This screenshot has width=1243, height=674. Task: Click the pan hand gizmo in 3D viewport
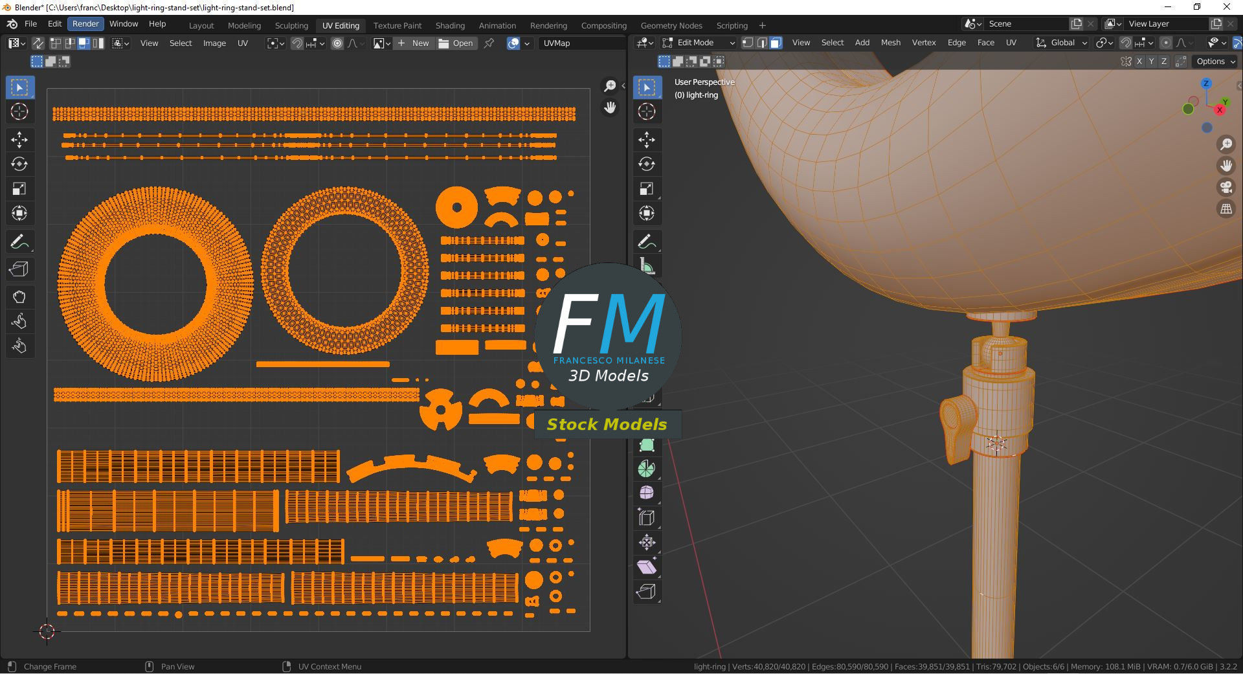click(x=1226, y=166)
